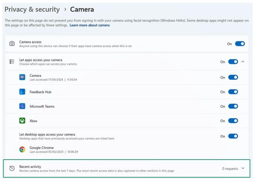Go back to Privacy & security breadcrumb

(x=32, y=9)
